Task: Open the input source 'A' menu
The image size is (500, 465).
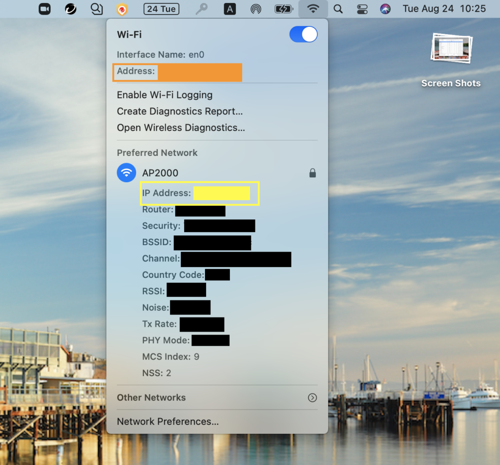Action: (229, 9)
